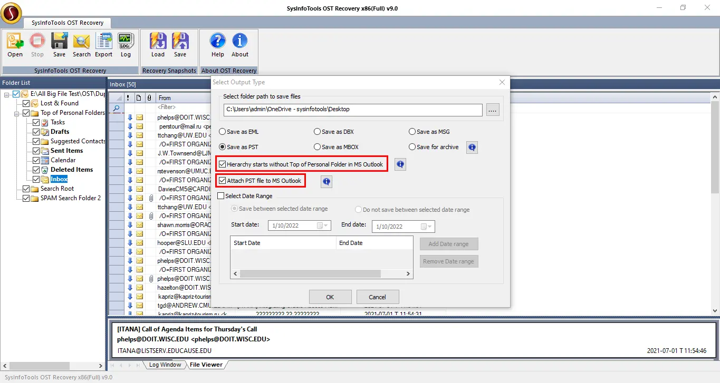This screenshot has width=720, height=383.
Task: Click the Remove Date range button
Action: 449,261
